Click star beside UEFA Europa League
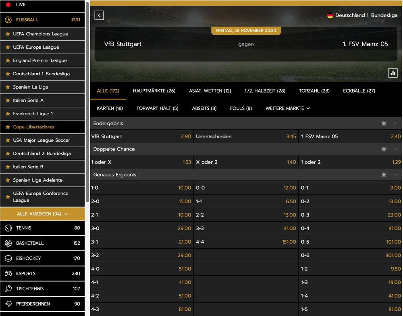403x316 pixels. 8,47
